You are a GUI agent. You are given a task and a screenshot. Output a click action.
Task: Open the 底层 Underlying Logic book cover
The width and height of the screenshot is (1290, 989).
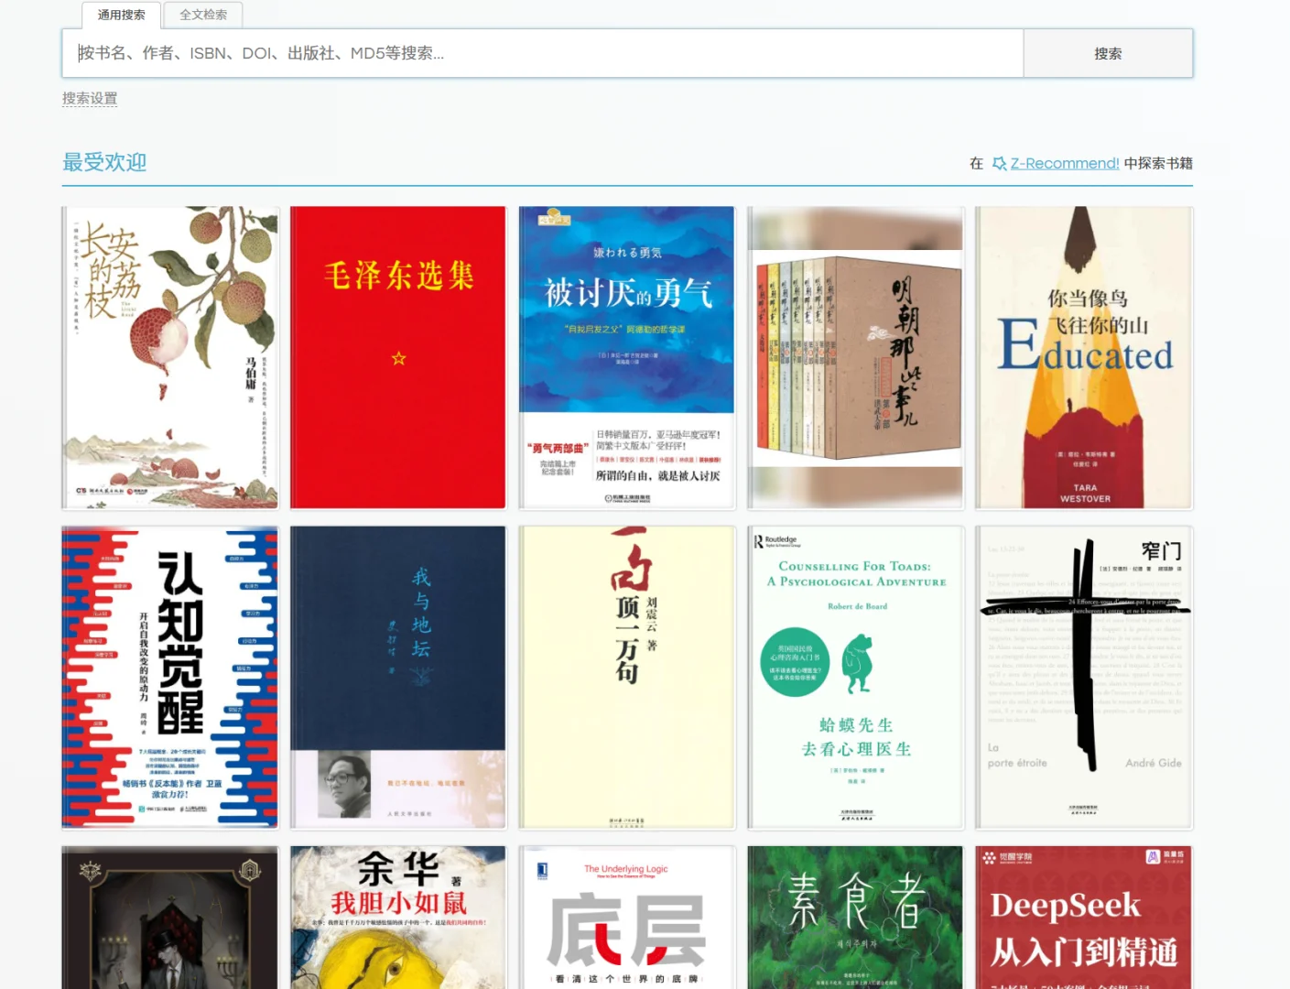627,918
